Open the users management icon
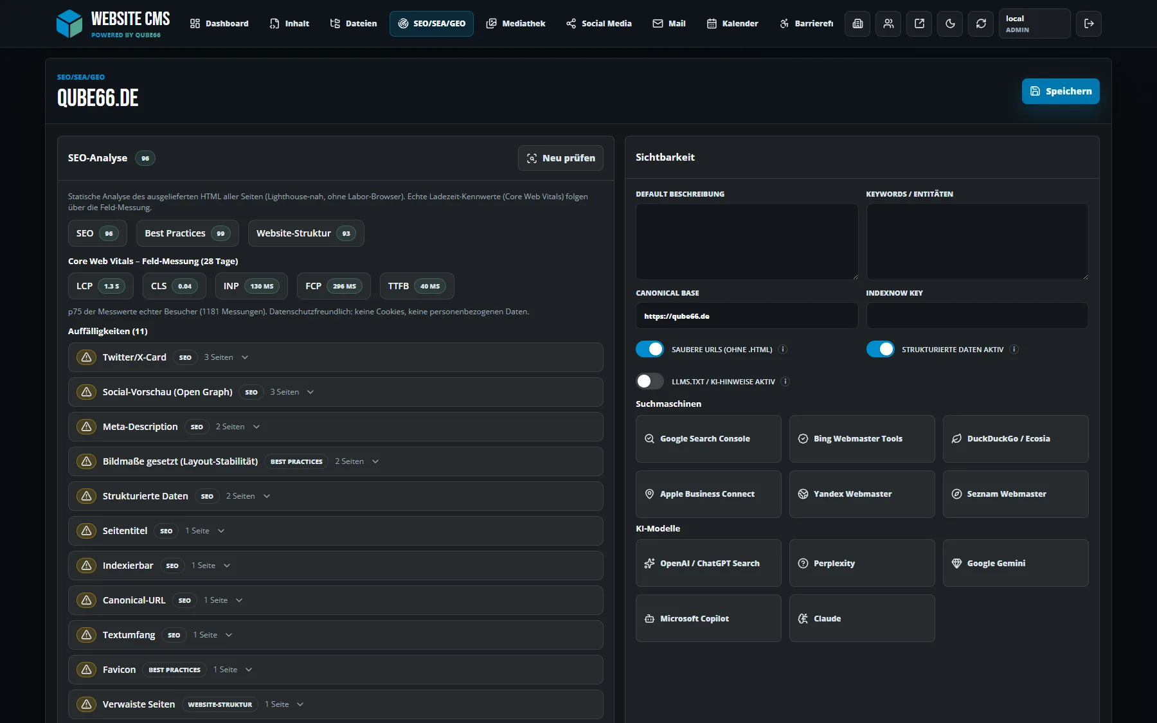The image size is (1157, 723). coord(888,24)
